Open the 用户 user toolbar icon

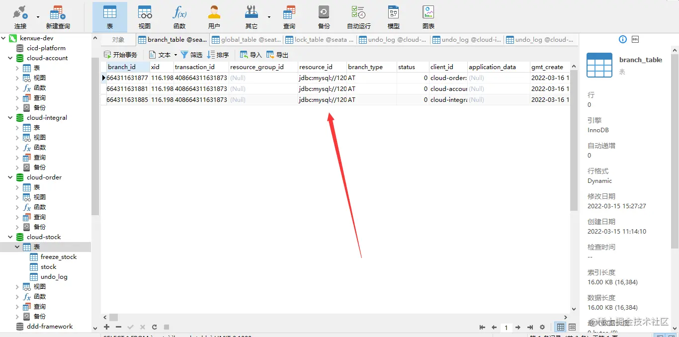(214, 17)
